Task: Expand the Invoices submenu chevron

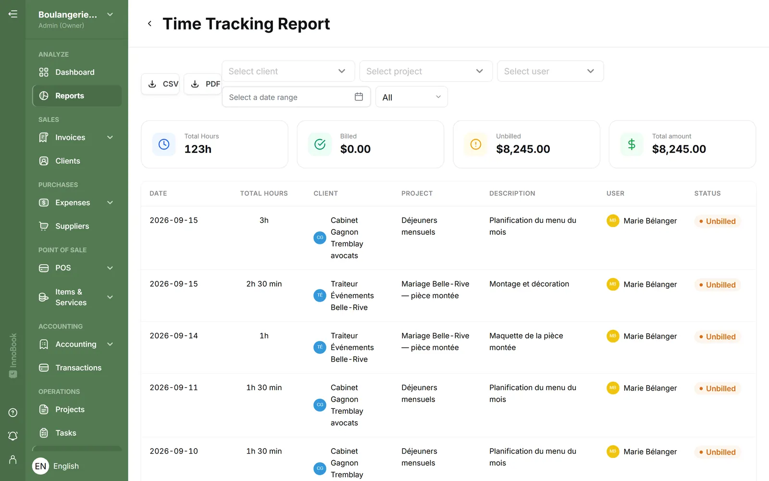Action: pyautogui.click(x=110, y=138)
